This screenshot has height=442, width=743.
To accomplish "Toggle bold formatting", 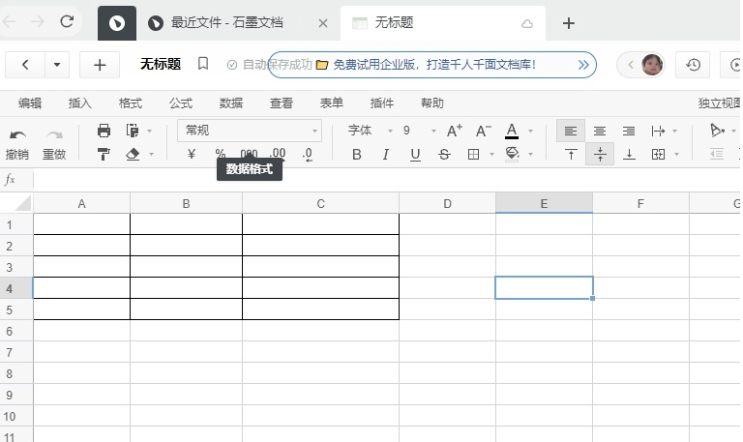I will [x=357, y=154].
